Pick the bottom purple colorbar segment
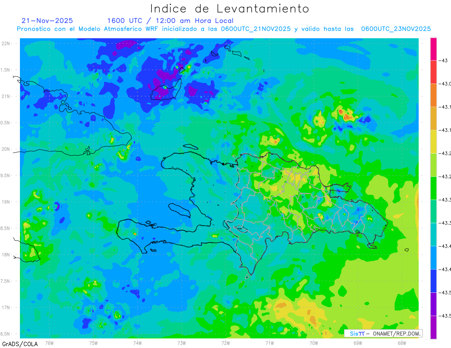This screenshot has width=451, height=348. (433, 327)
